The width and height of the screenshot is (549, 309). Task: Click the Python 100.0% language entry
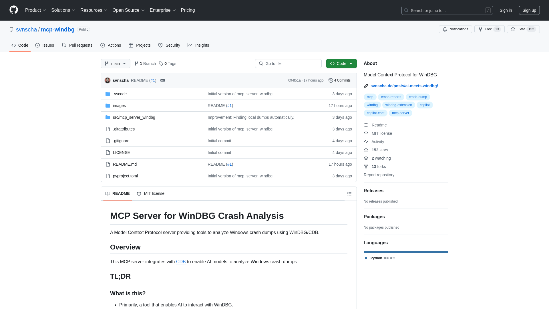[x=380, y=258]
